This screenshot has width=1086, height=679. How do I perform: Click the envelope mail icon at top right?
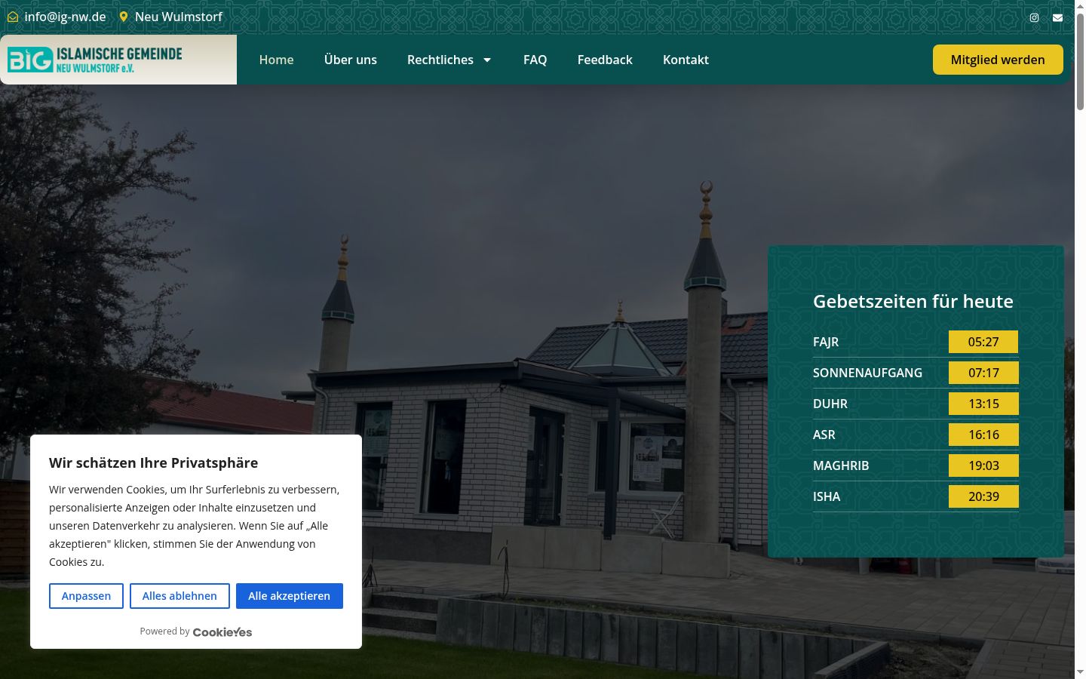pyautogui.click(x=1057, y=17)
